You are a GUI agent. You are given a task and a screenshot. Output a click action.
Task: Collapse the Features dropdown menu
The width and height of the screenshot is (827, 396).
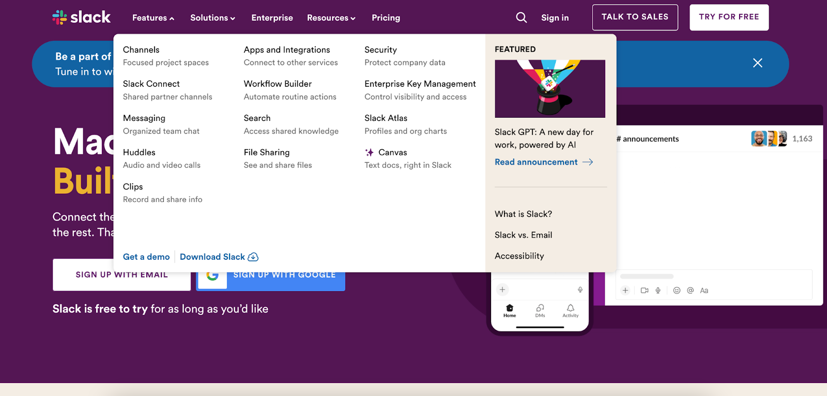point(153,18)
